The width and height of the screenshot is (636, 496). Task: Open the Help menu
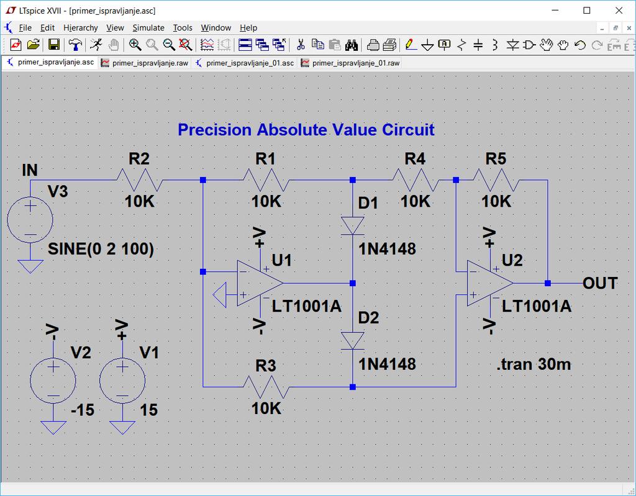coord(248,27)
